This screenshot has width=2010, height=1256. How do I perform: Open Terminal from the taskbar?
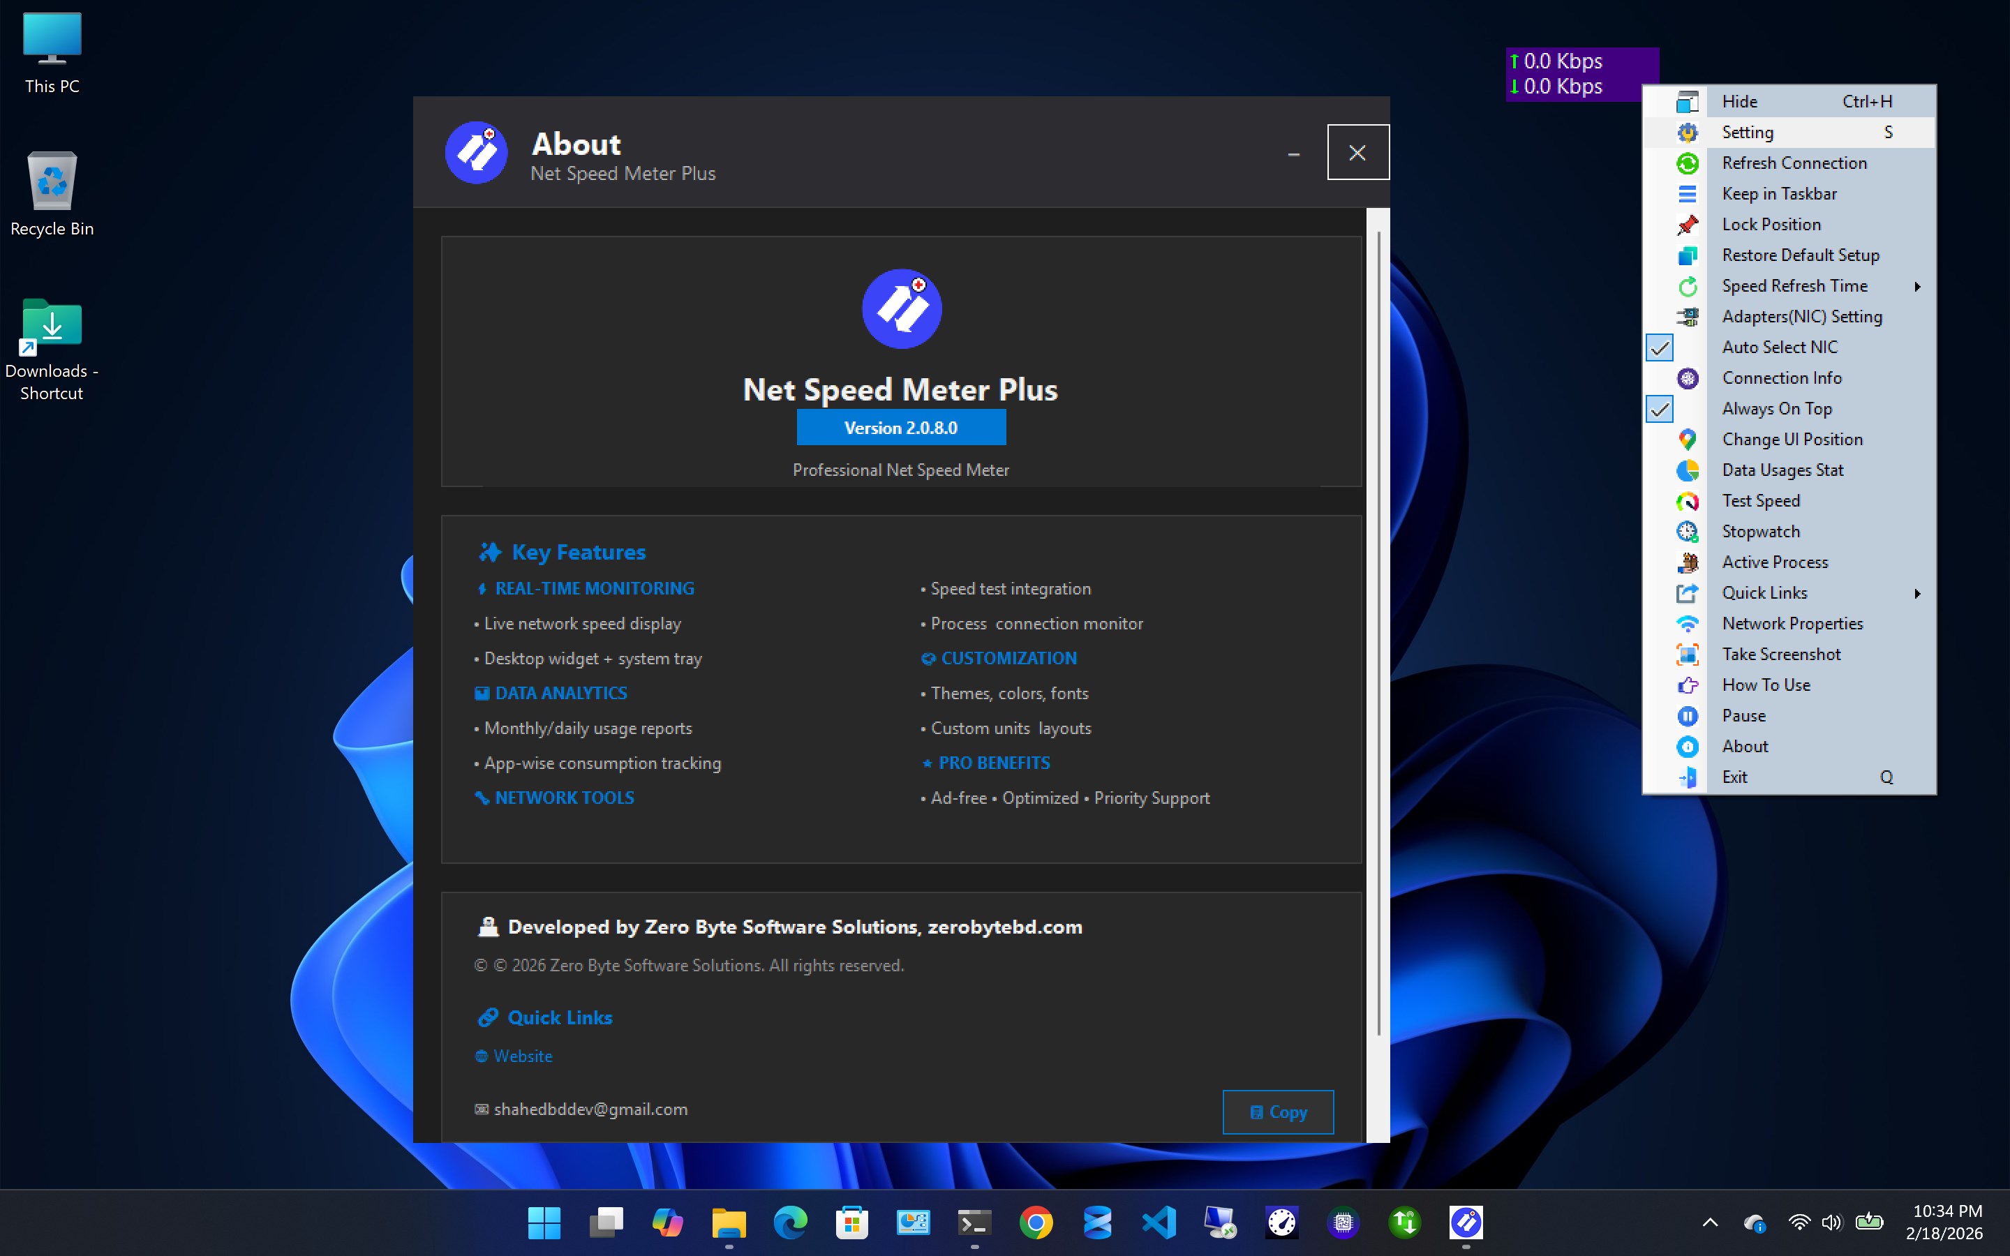point(974,1223)
